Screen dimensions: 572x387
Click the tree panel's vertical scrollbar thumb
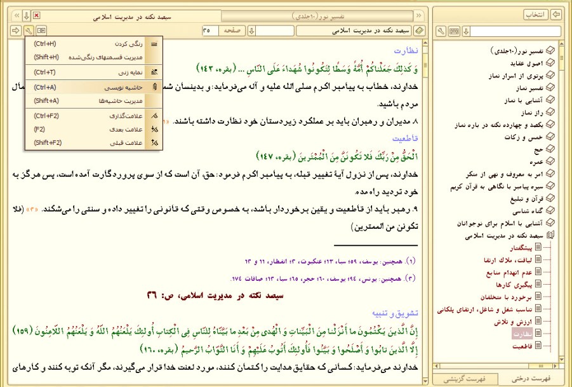click(x=562, y=58)
